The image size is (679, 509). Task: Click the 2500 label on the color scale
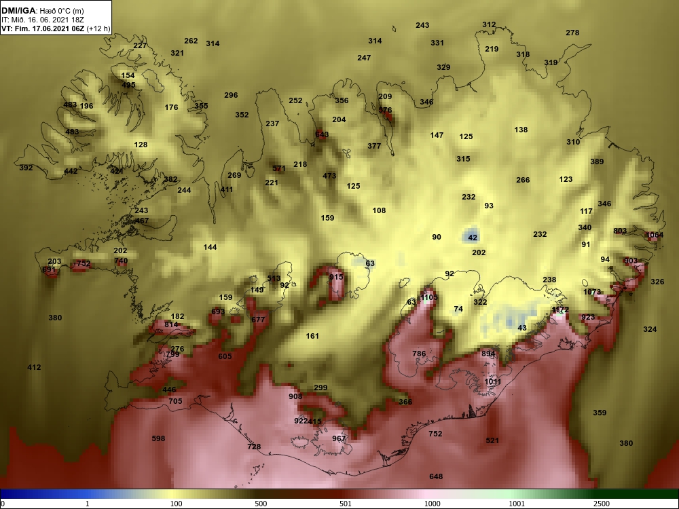click(601, 504)
